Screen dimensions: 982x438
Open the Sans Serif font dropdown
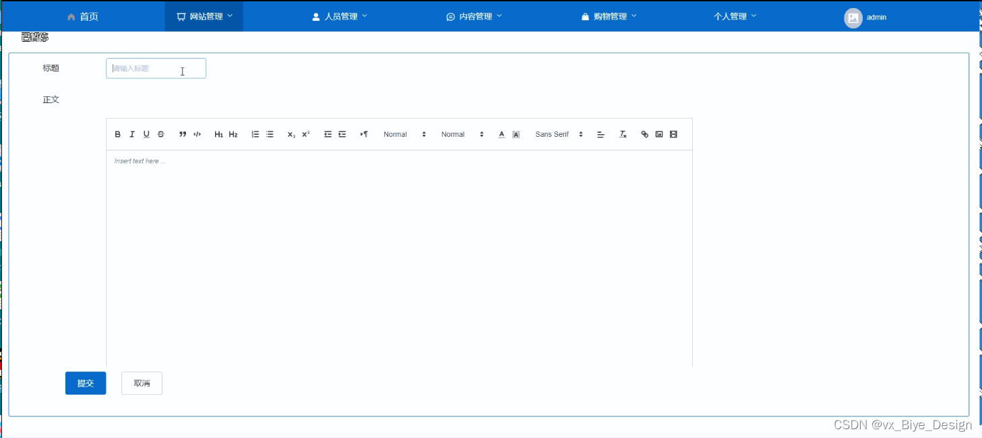(x=559, y=134)
